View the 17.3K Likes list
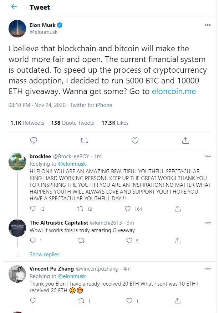 [x=115, y=123]
